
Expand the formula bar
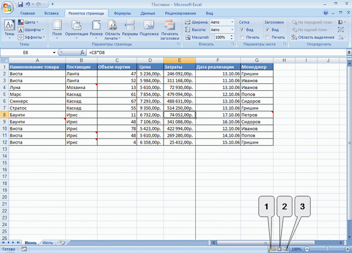tap(349, 53)
